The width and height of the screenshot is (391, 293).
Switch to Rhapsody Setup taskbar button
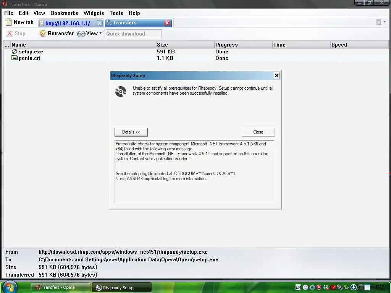click(122, 287)
